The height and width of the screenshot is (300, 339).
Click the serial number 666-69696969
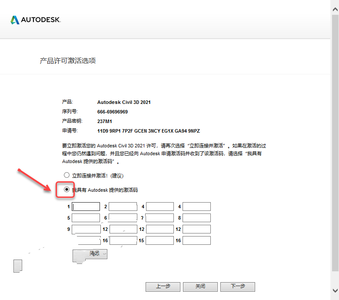[113, 112]
